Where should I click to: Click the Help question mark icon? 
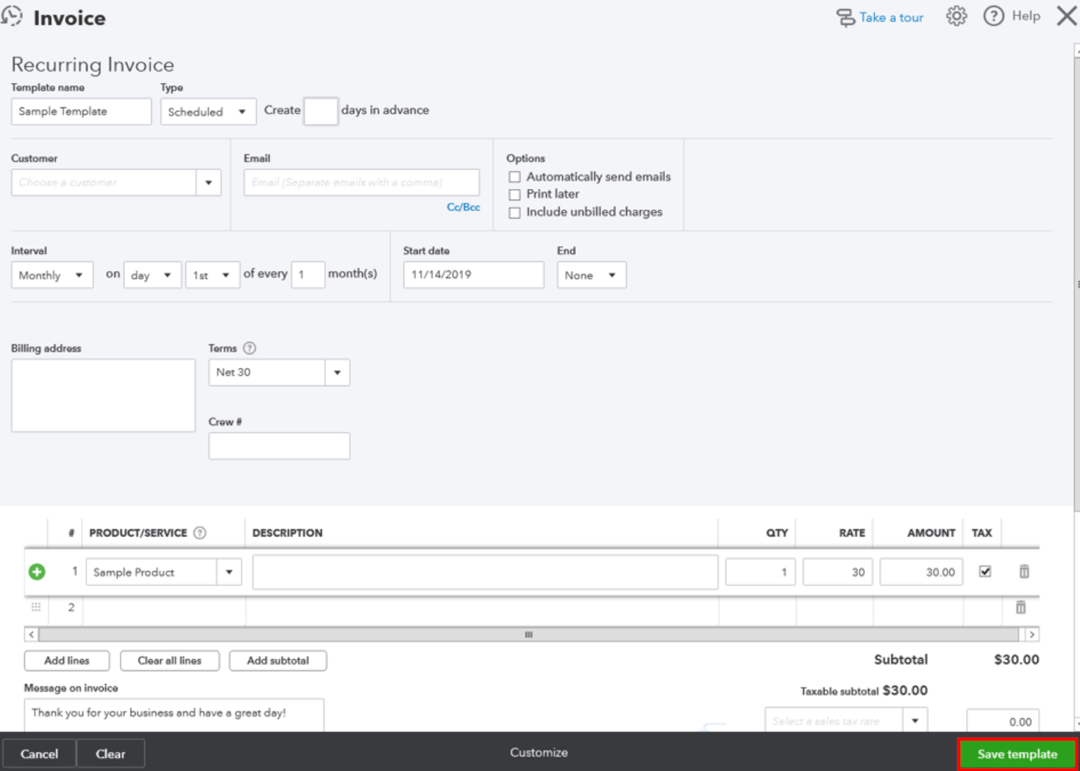click(x=994, y=16)
